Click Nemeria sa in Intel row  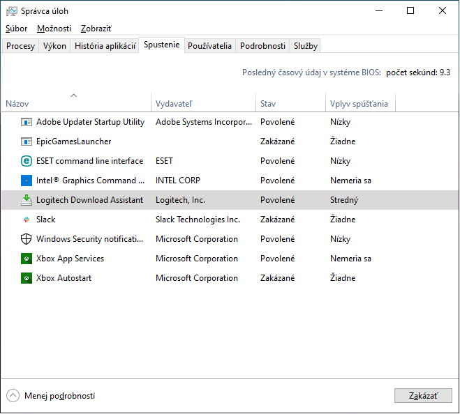[350, 181]
